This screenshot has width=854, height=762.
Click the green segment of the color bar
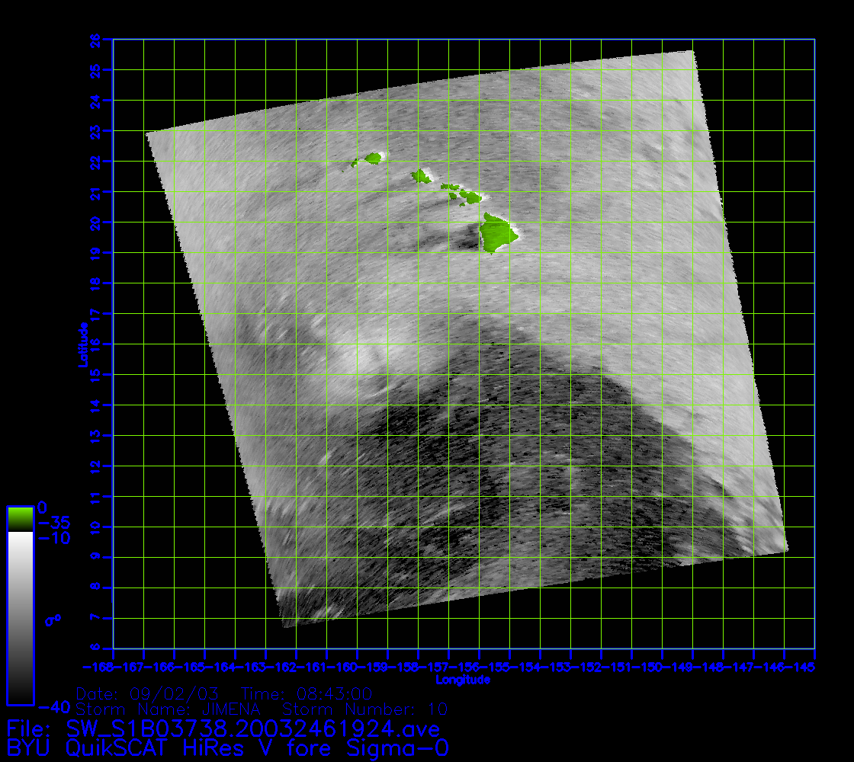tap(20, 518)
